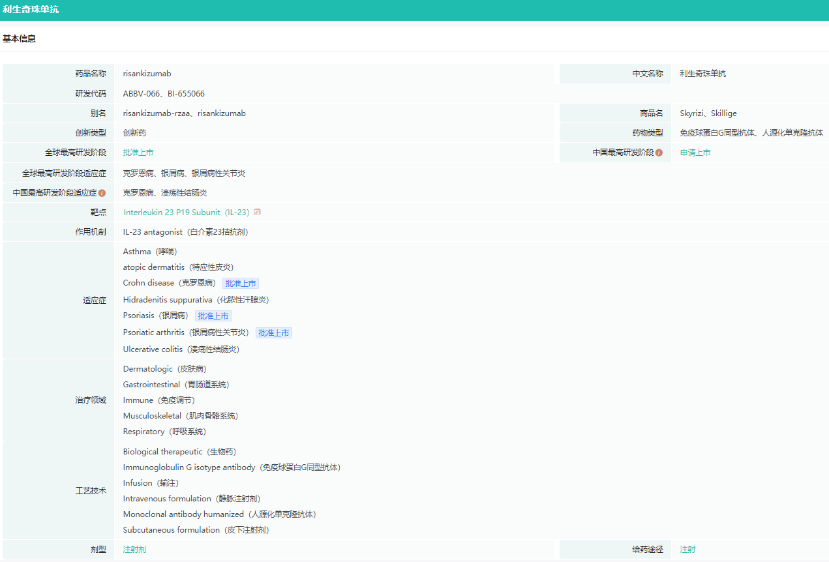The image size is (829, 562).
Task: Click the alias text risankizumab-rzaa、risankizumab
Action: [x=185, y=113]
